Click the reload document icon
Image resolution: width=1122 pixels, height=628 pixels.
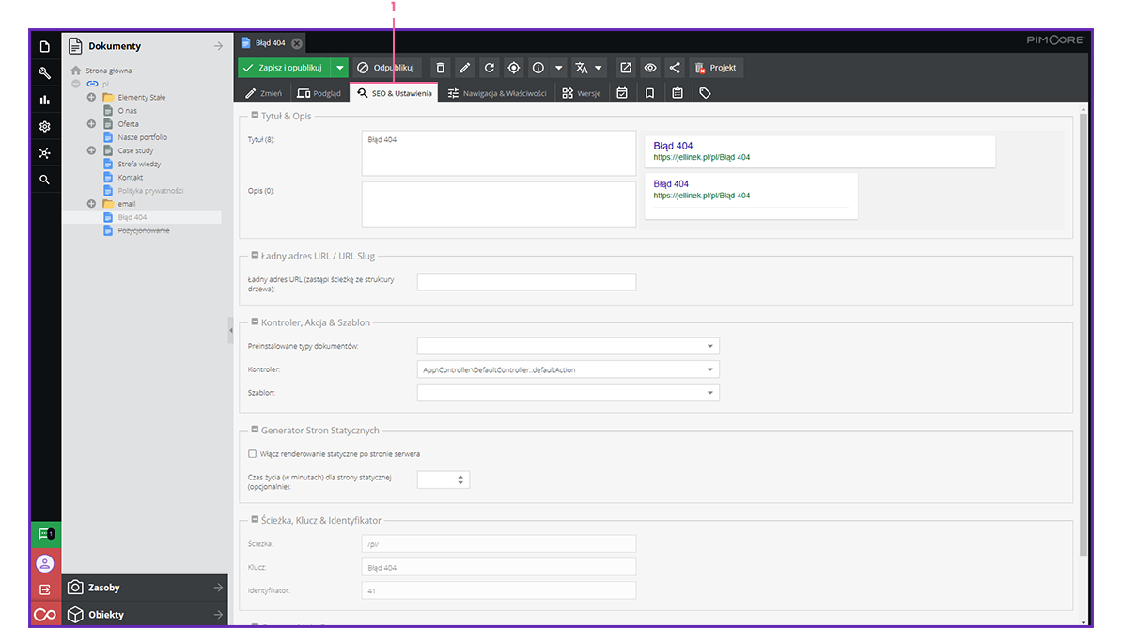coord(489,68)
